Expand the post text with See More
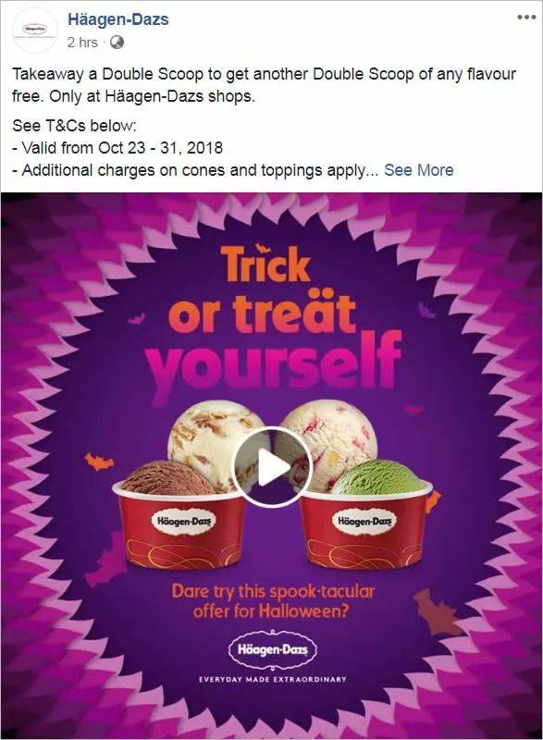The image size is (543, 740). pos(418,170)
